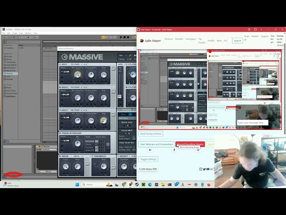Open the Windows Start menu
Screen dimensions: 286x215
pyautogui.click(x=77, y=185)
